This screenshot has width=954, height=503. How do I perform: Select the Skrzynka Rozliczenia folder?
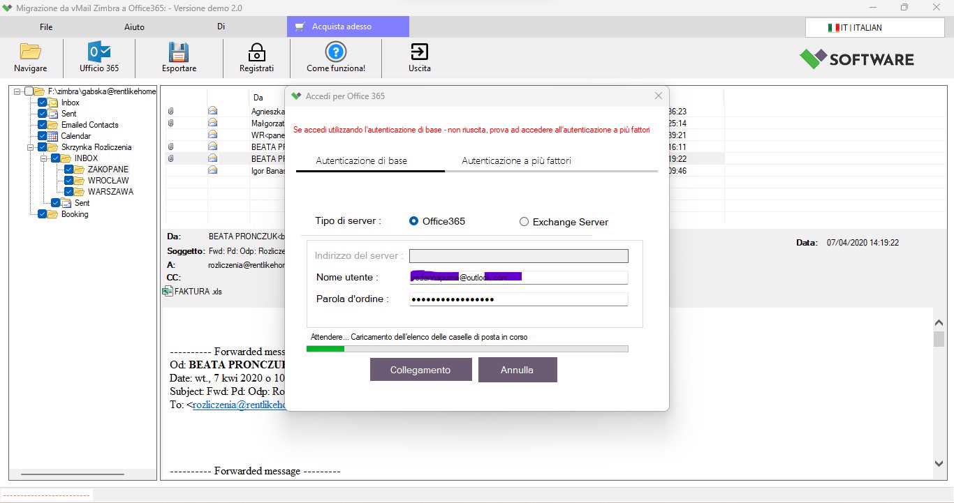tap(96, 147)
